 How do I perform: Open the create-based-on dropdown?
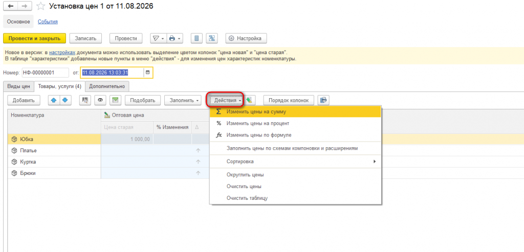point(159,38)
